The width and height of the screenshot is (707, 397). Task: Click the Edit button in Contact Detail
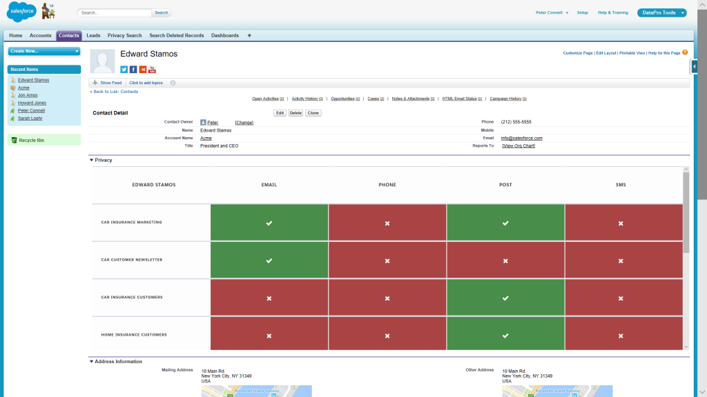[x=280, y=113]
